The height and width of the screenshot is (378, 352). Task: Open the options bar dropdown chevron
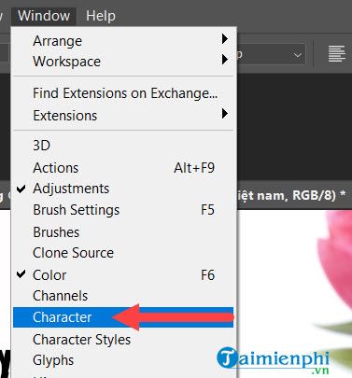[298, 55]
